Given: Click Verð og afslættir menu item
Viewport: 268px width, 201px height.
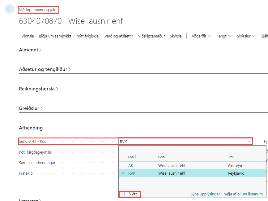Looking at the screenshot, I should pos(119,36).
